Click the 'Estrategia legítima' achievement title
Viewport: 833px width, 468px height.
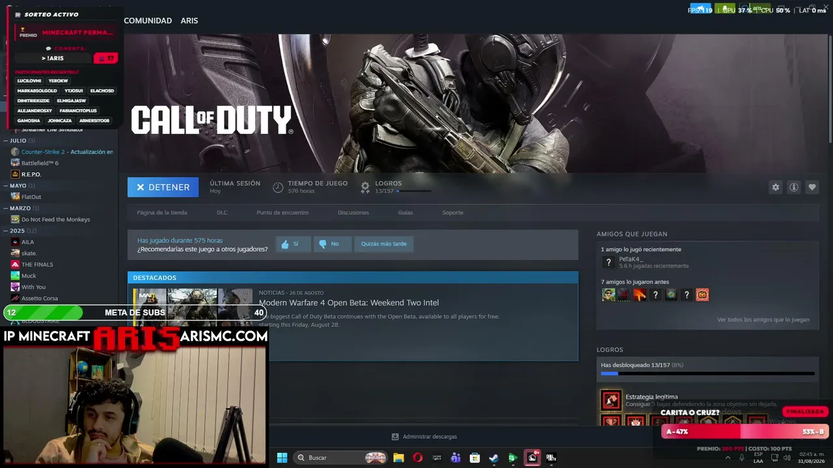pos(651,396)
